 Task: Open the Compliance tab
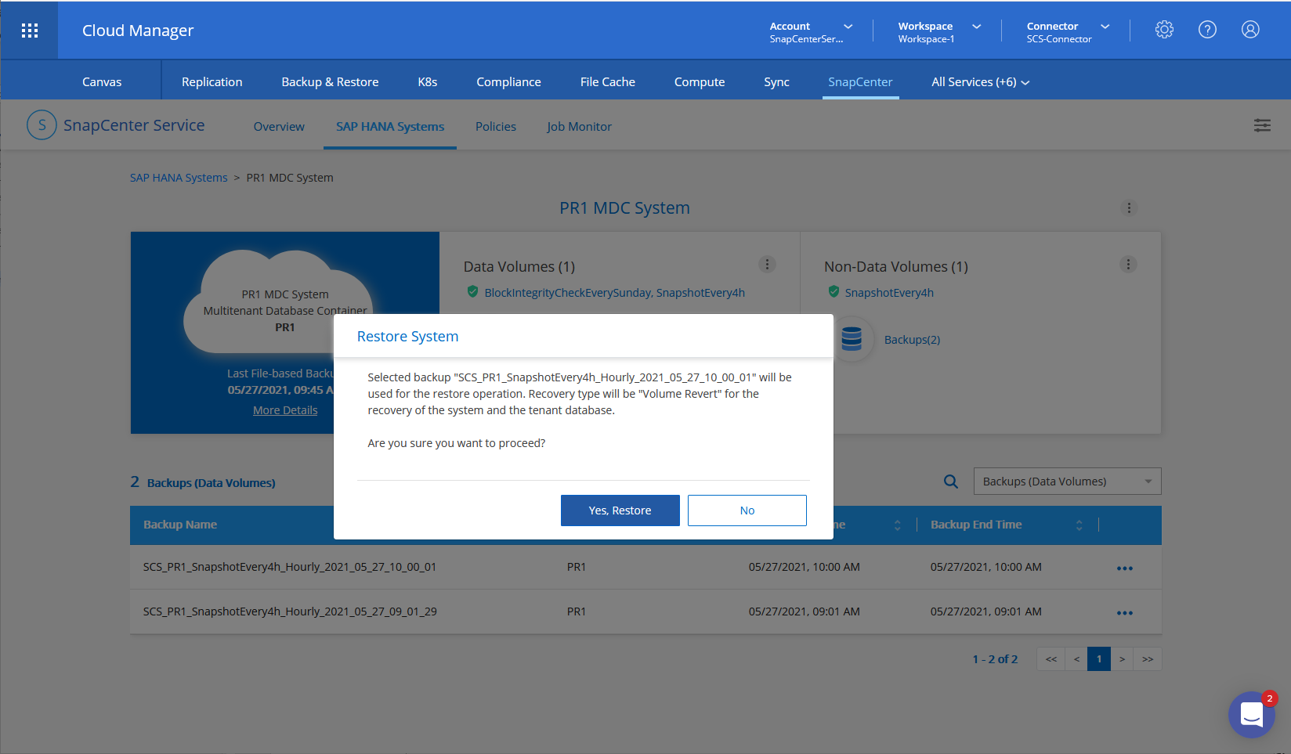[508, 82]
